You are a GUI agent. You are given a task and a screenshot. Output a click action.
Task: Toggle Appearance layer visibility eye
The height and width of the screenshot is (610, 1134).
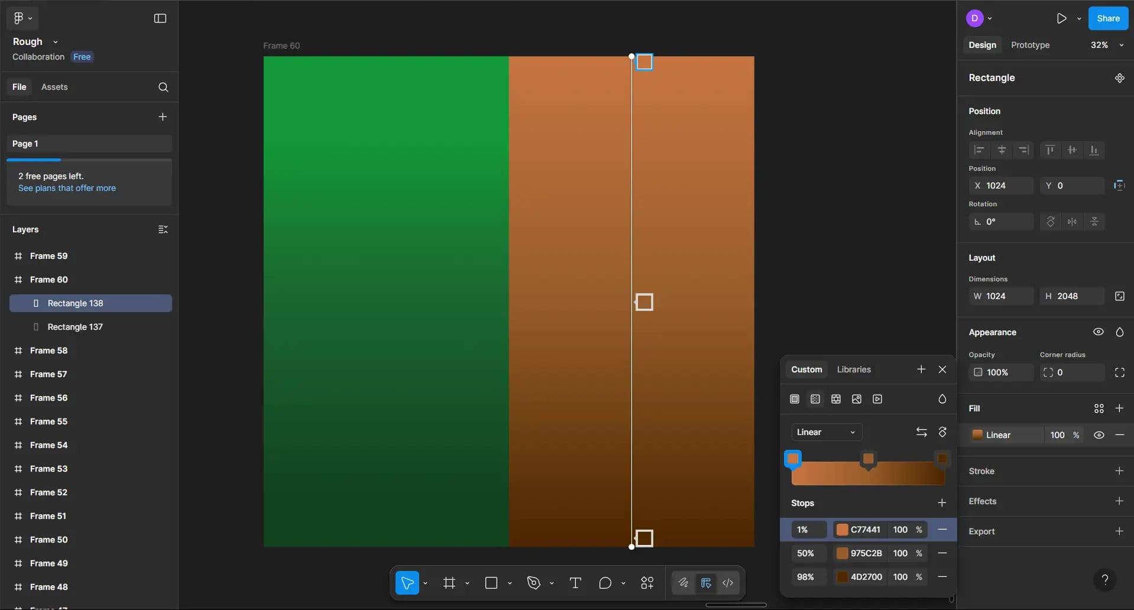(x=1098, y=332)
